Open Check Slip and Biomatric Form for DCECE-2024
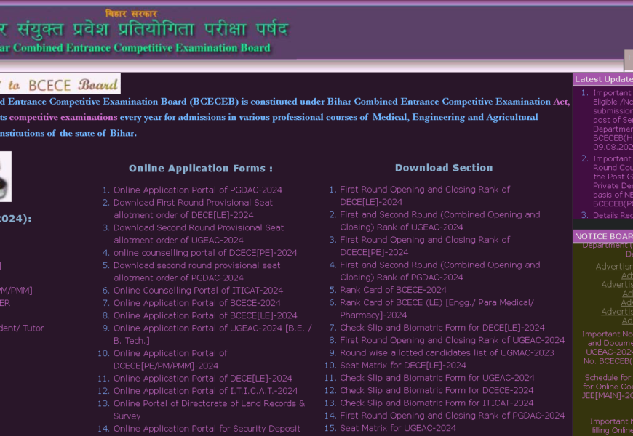 tap(437, 391)
